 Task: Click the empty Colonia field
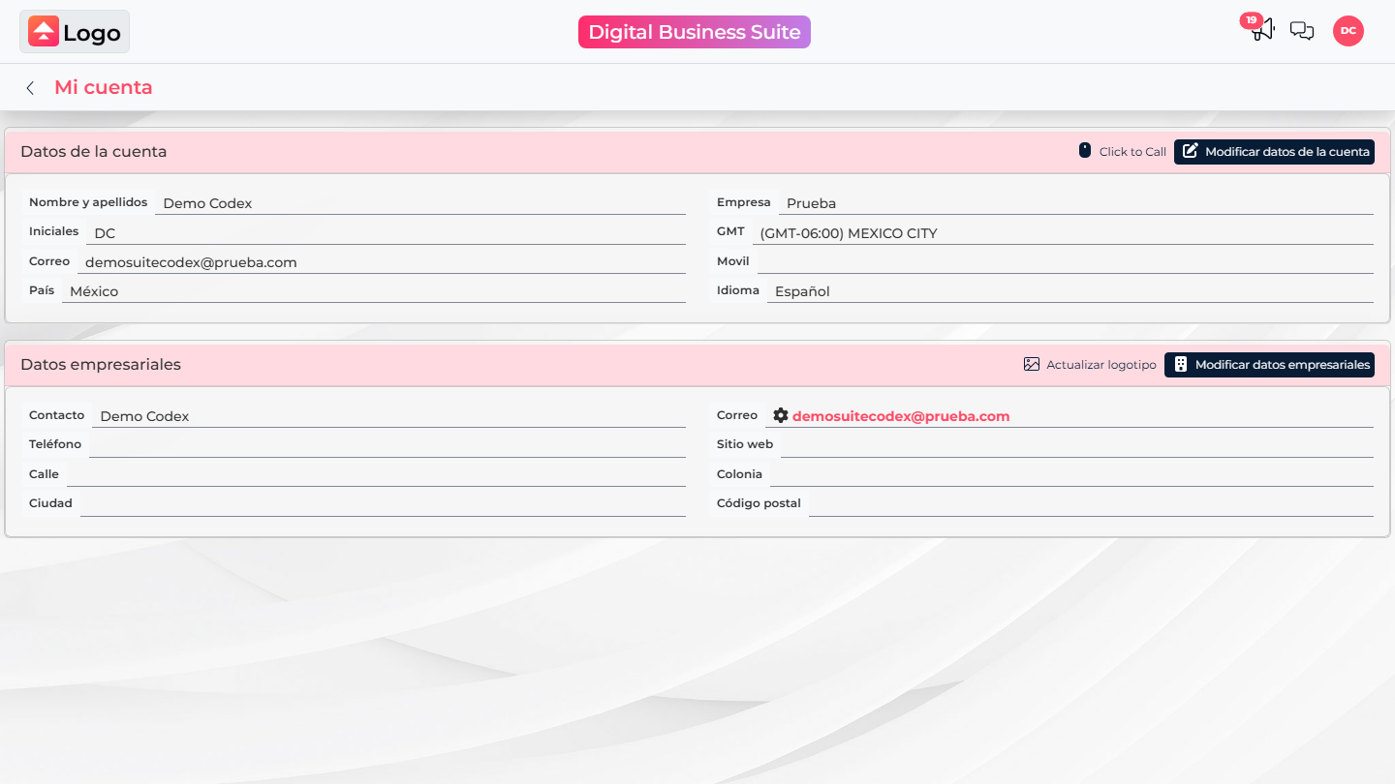click(x=1071, y=475)
